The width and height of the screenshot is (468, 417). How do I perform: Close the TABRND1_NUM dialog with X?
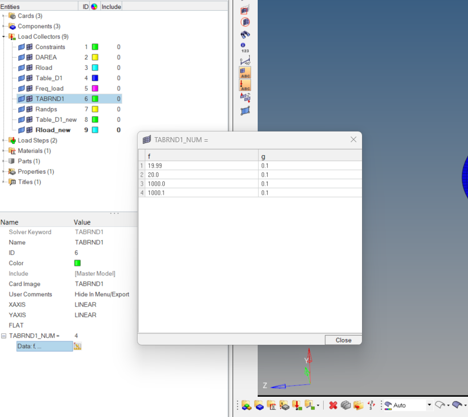tap(354, 139)
